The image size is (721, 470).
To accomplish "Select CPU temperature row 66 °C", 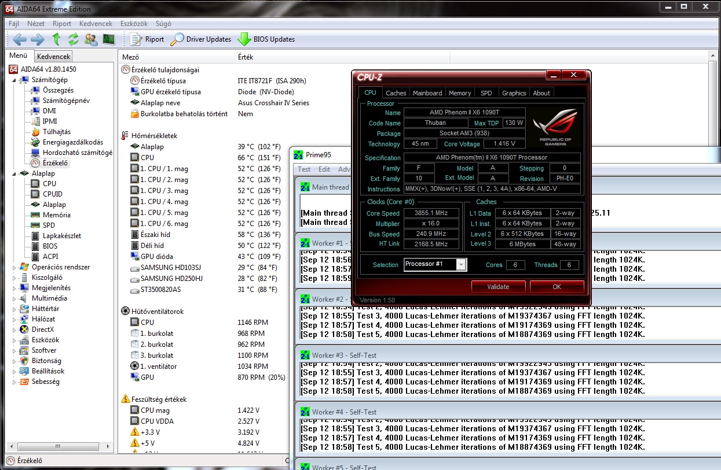I will coord(206,157).
